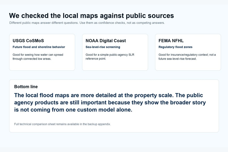
Task: Click the footnote "Full technical comparison sheet remains available"
Action: click(x=63, y=124)
